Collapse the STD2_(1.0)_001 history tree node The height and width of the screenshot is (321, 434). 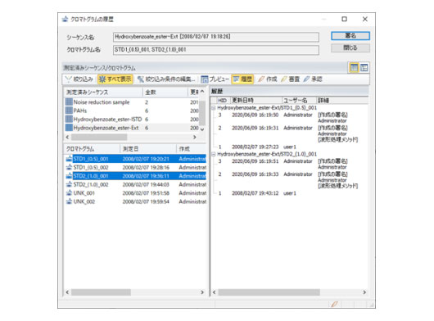[214, 154]
